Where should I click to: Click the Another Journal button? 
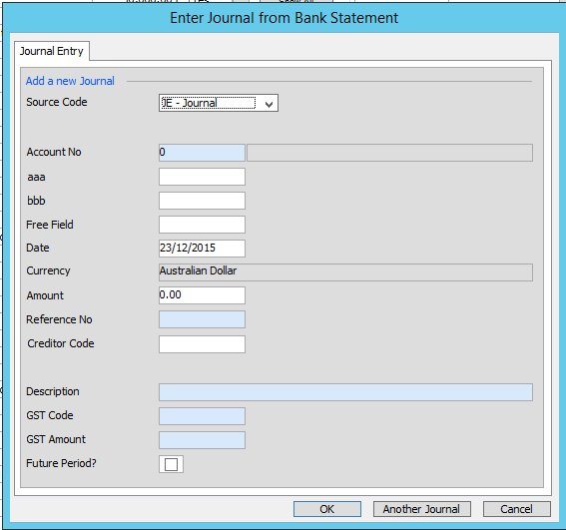tap(421, 509)
